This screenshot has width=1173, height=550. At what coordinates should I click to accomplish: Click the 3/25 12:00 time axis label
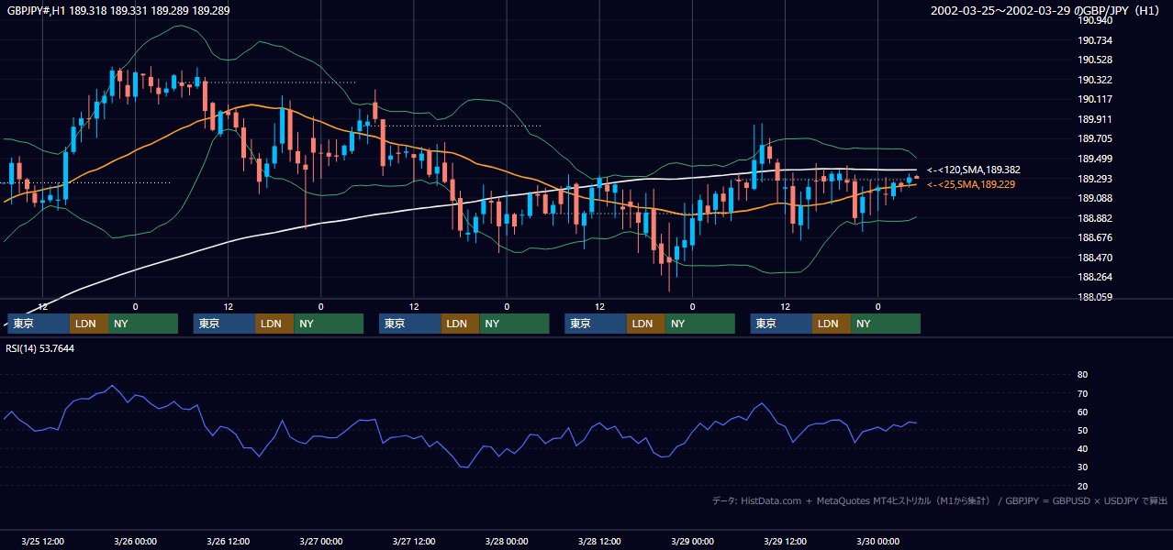42,541
